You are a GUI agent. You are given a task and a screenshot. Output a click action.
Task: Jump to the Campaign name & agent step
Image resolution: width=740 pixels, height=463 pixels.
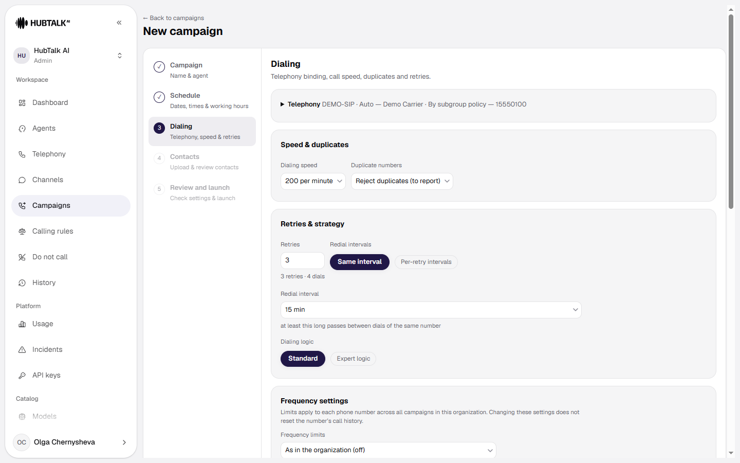pyautogui.click(x=202, y=70)
